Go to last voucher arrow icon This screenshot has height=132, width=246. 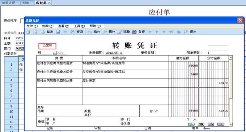(x=171, y=32)
